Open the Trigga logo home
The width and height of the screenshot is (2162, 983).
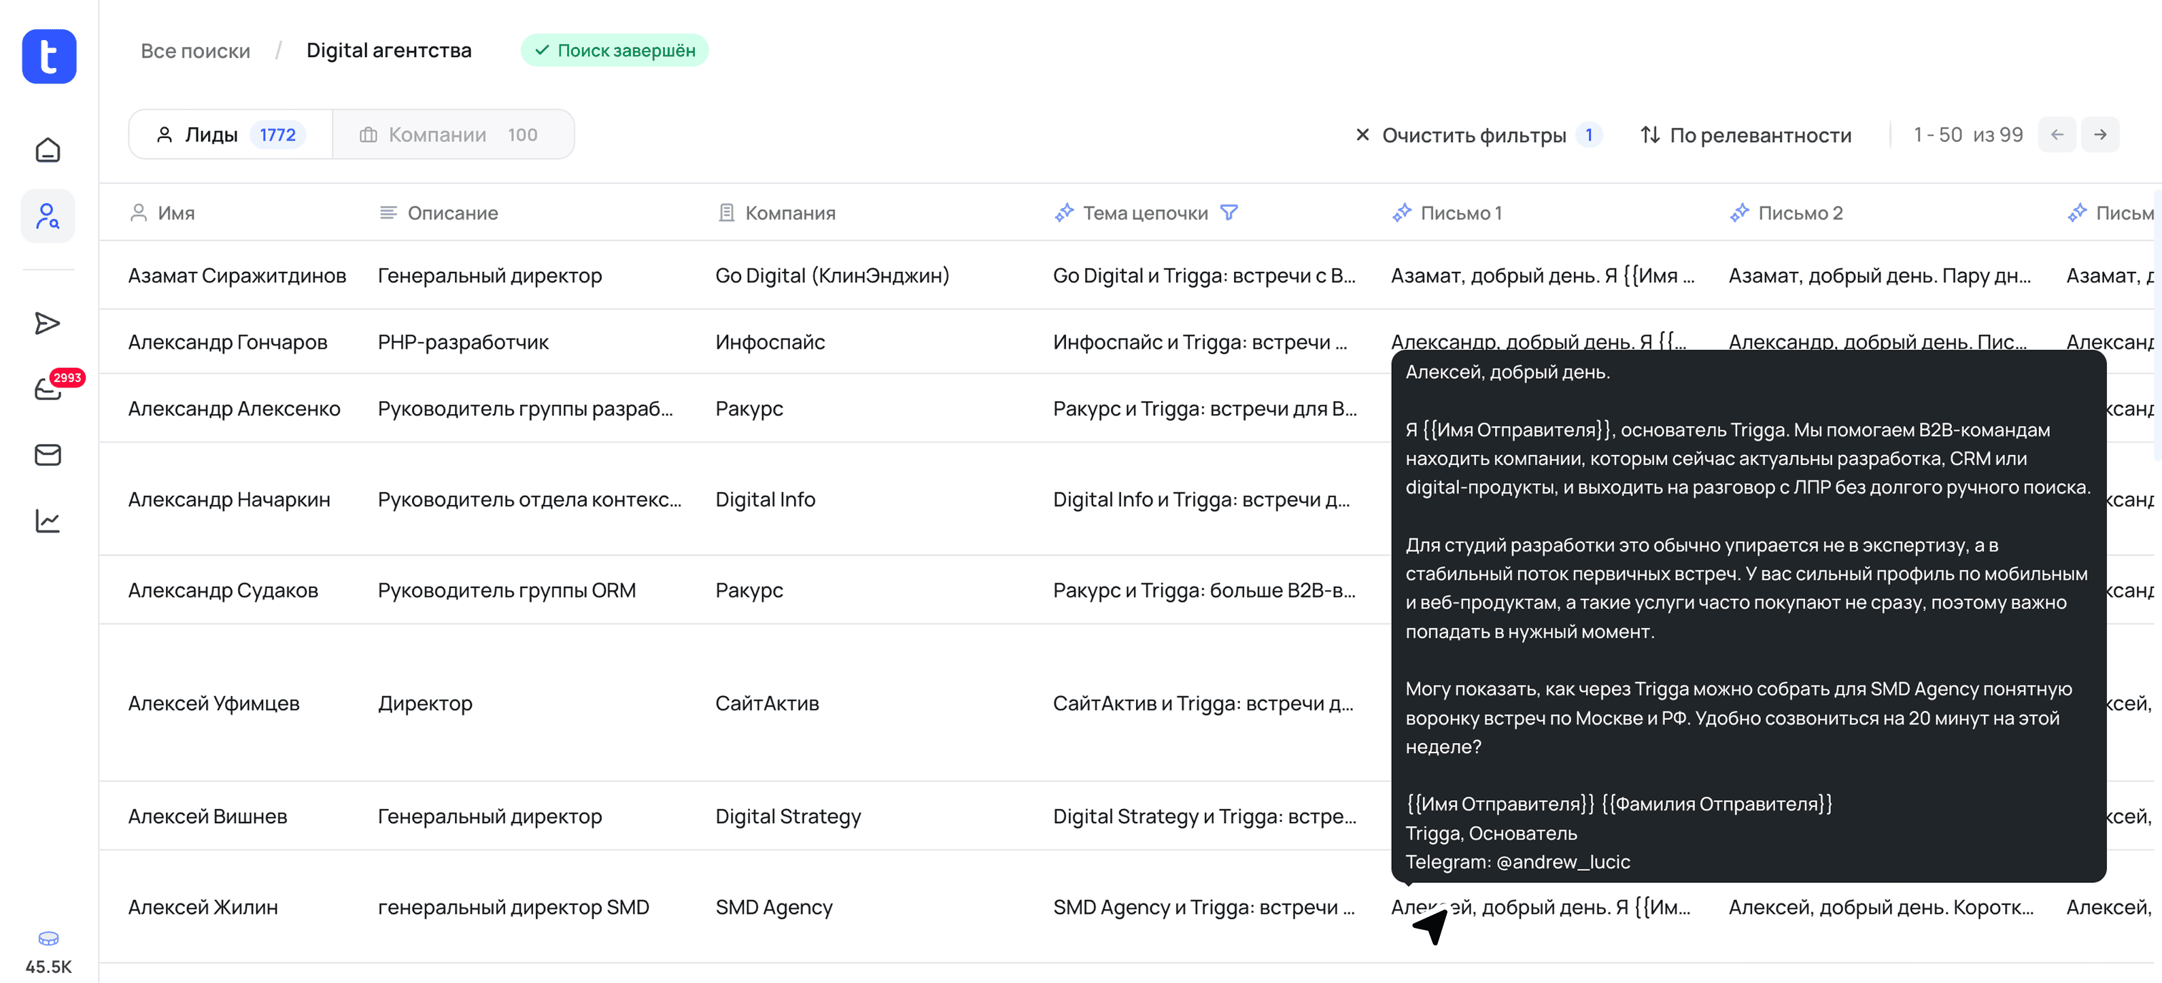pos(49,56)
